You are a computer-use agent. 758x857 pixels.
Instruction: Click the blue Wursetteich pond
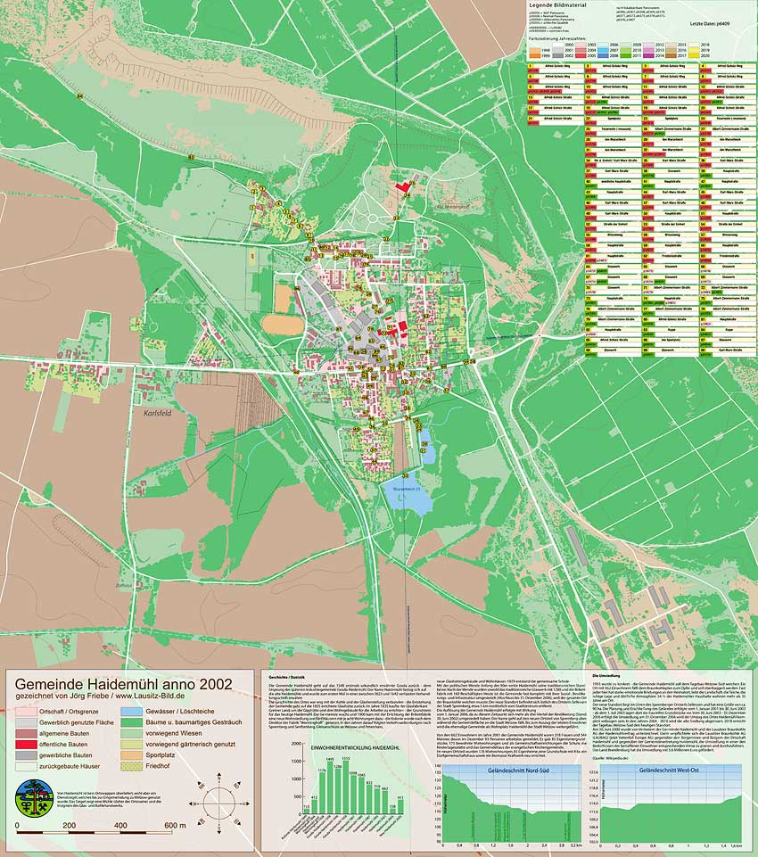(x=407, y=499)
